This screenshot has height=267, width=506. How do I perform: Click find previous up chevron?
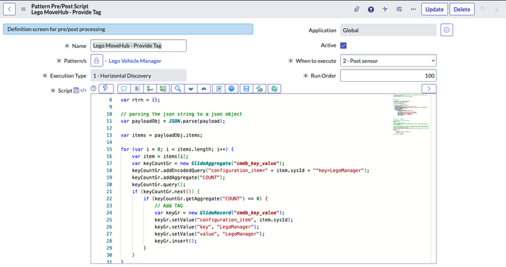(x=203, y=89)
